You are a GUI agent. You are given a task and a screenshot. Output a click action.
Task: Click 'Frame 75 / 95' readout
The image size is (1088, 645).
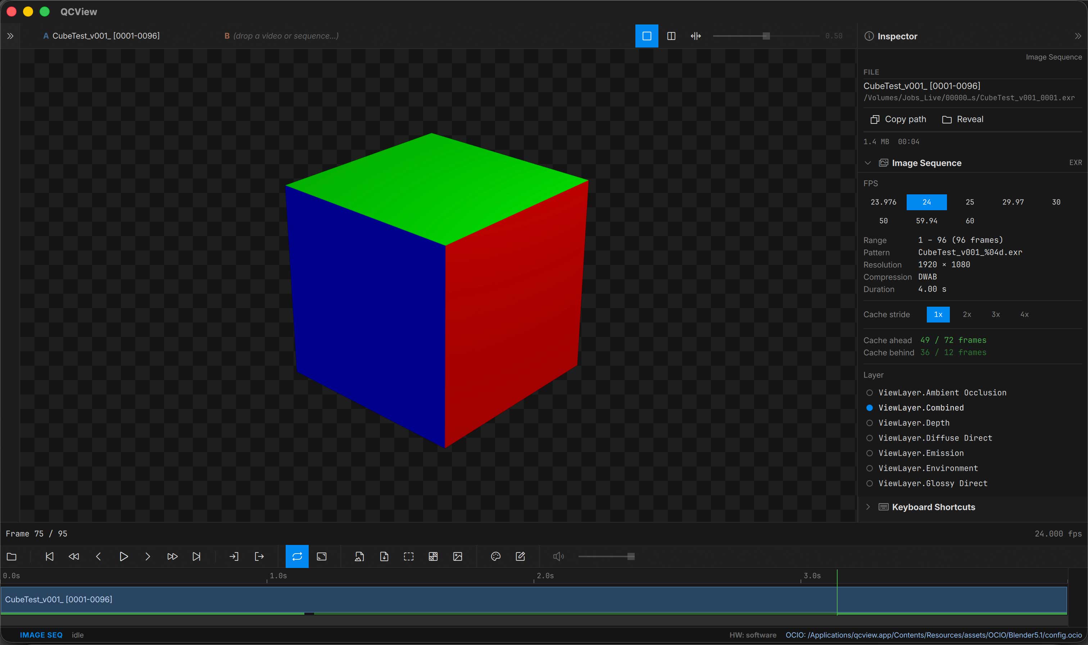(36, 534)
